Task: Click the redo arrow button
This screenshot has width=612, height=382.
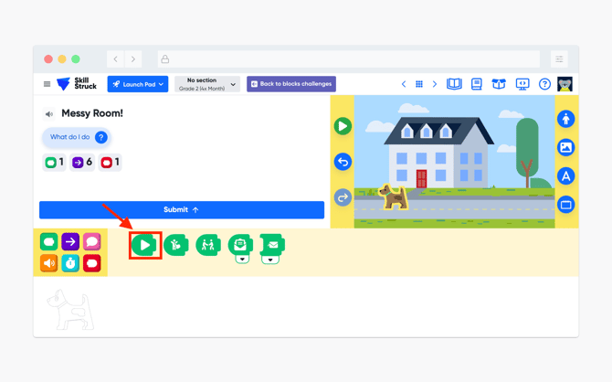Action: 343,197
